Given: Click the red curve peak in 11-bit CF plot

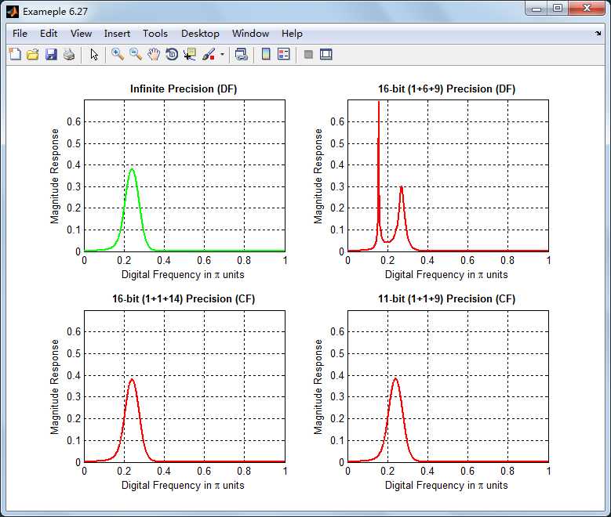Looking at the screenshot, I should pyautogui.click(x=395, y=379).
